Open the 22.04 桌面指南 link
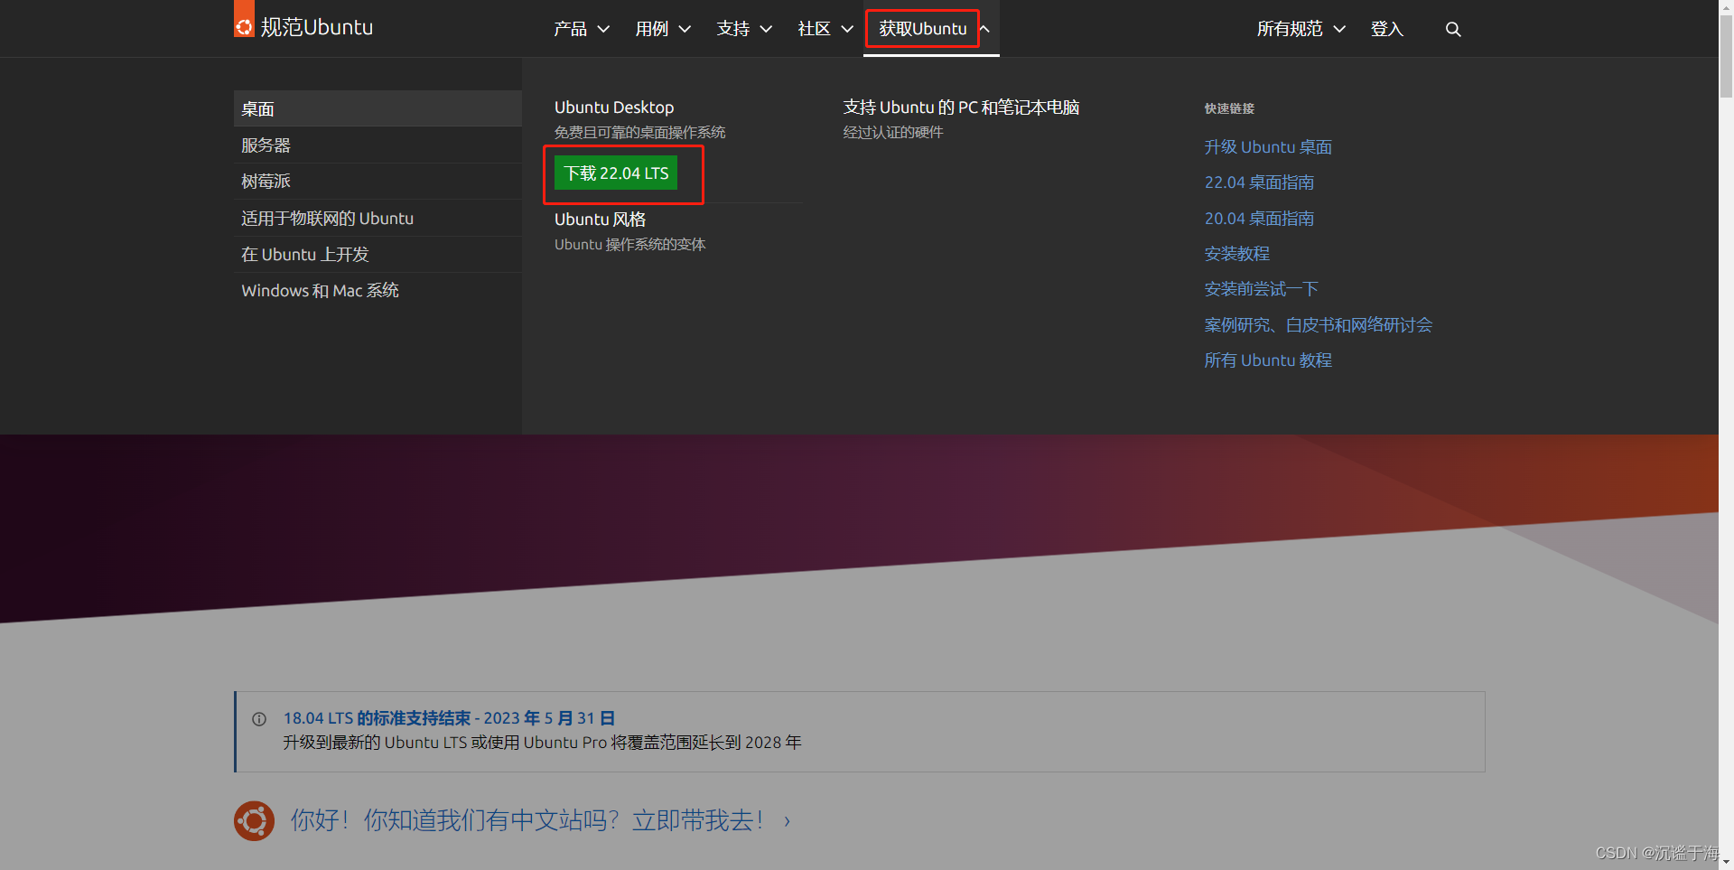 (x=1259, y=182)
